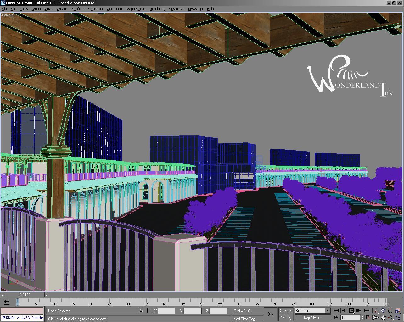The height and width of the screenshot is (322, 404).
Task: Enable Set Key mode
Action: point(286,318)
